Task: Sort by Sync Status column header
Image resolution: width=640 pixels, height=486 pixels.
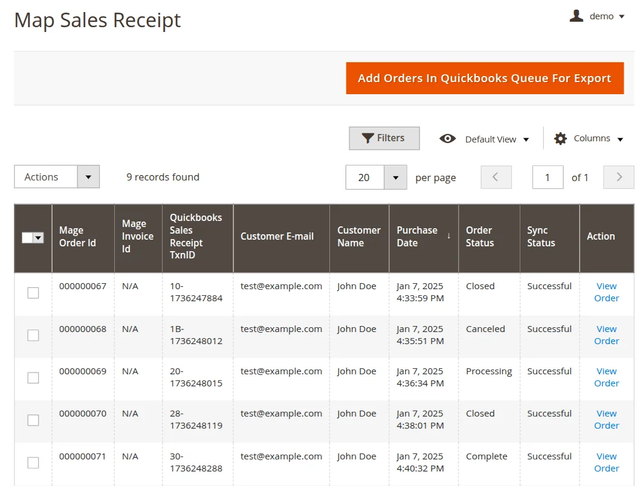Action: coord(541,237)
